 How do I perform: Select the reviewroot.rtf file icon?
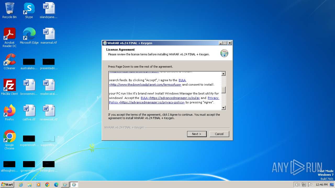(x=49, y=113)
